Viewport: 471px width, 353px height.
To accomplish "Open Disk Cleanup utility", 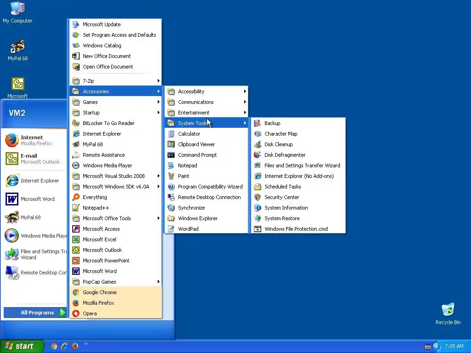I will point(298,144).
